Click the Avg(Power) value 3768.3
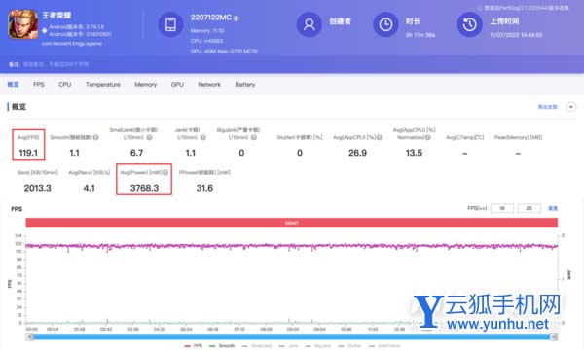This screenshot has height=350, width=584. 144,188
